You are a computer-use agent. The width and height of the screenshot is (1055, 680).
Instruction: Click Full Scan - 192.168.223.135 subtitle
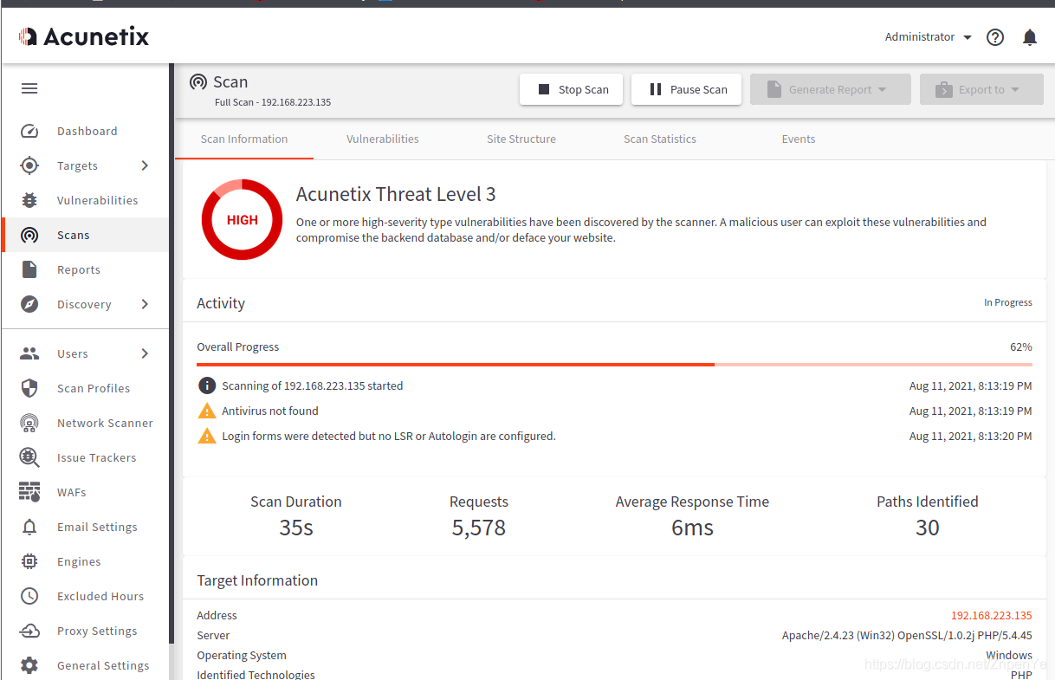273,102
